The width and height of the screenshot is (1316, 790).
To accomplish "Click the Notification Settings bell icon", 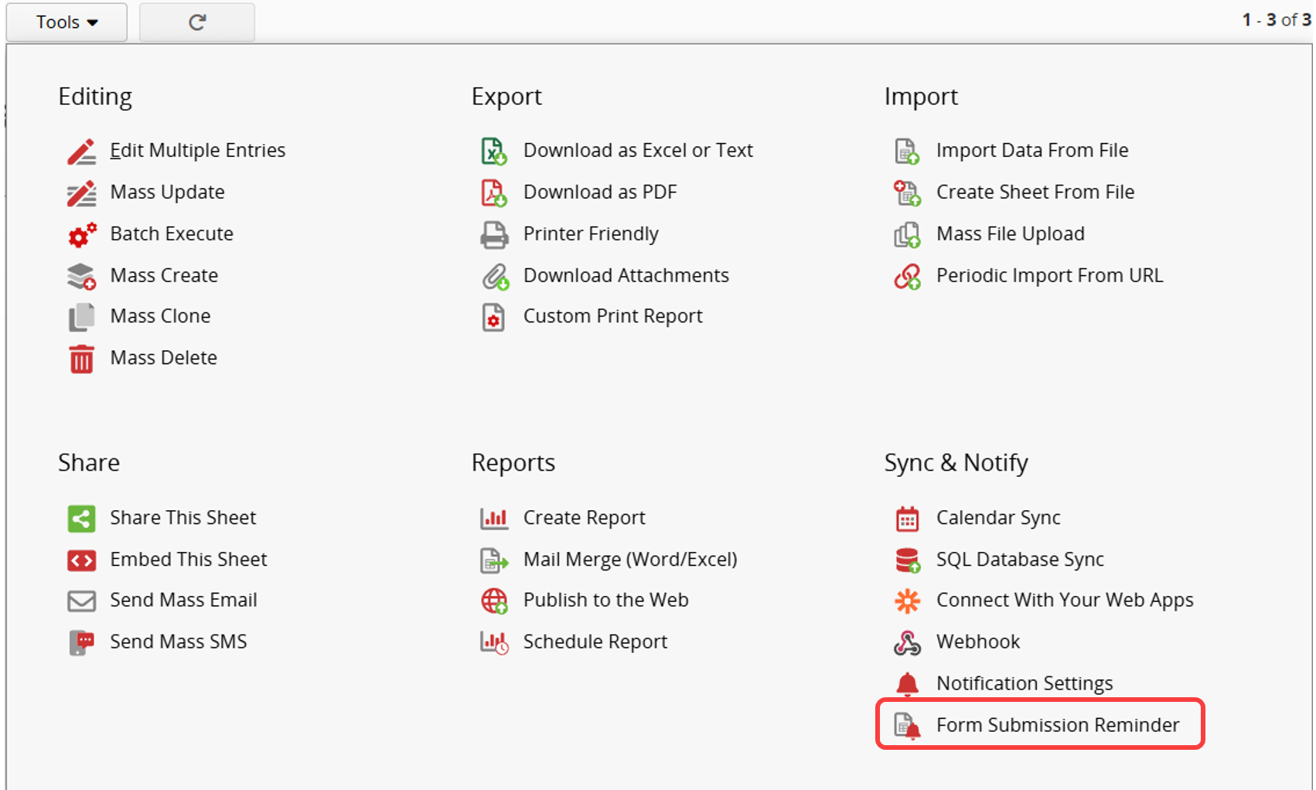I will 907,684.
